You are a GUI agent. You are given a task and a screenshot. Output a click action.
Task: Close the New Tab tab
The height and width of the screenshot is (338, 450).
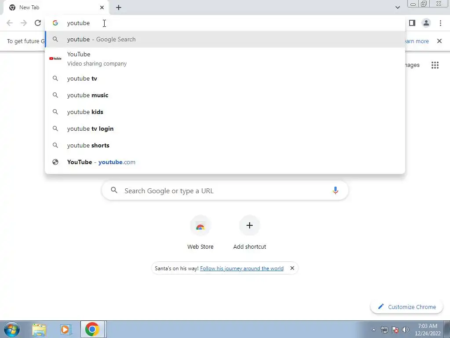click(102, 7)
